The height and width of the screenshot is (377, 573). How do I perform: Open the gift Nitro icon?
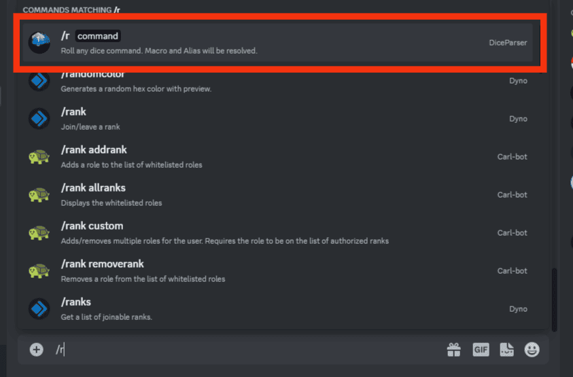(453, 350)
